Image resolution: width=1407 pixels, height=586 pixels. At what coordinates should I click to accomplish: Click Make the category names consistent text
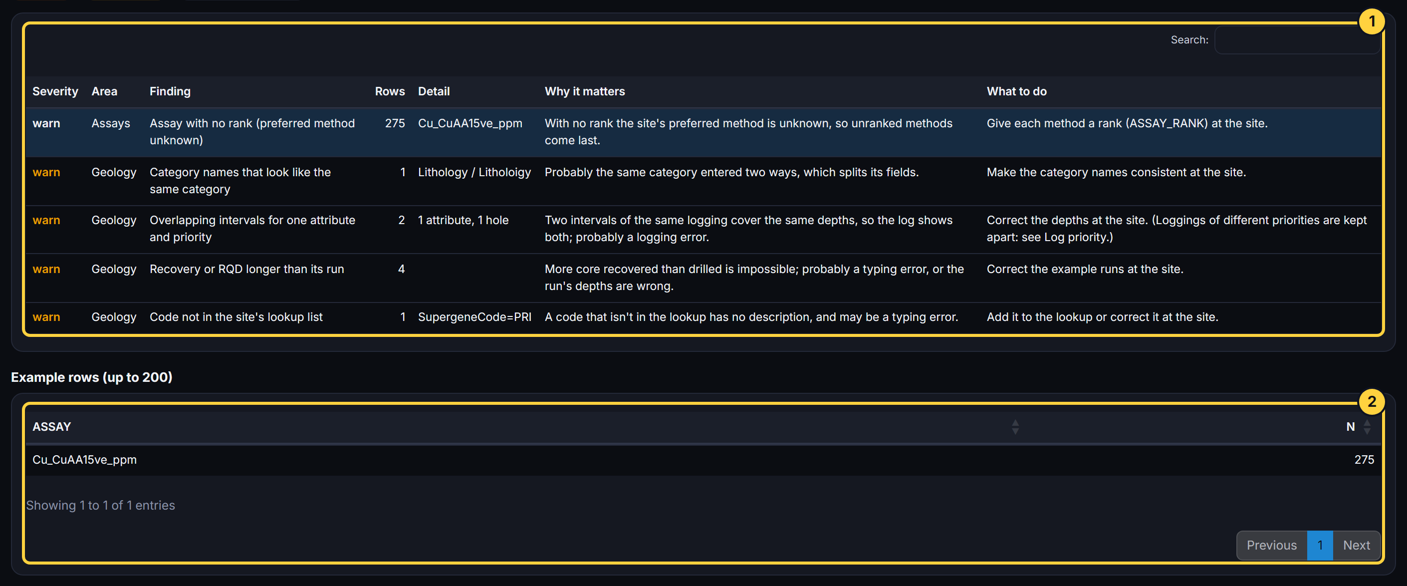(x=1116, y=172)
